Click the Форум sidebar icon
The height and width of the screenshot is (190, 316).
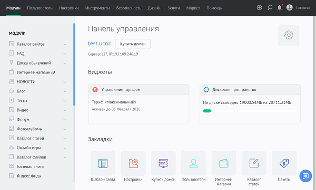click(12, 119)
